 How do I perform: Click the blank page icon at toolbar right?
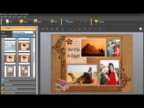click(x=141, y=29)
